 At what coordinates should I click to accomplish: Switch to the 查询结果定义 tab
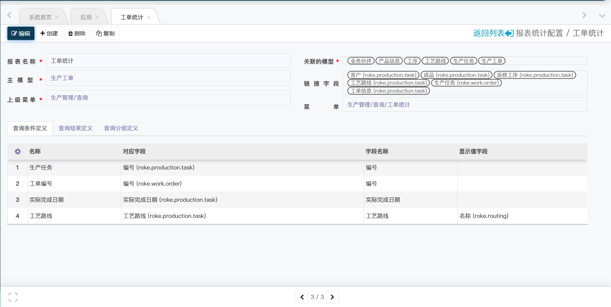pyautogui.click(x=76, y=128)
